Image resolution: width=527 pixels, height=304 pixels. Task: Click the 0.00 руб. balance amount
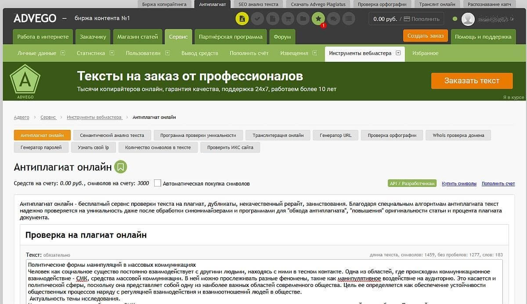point(385,19)
